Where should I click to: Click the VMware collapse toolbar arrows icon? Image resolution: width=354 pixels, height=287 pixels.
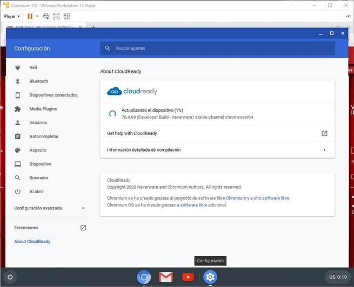click(x=348, y=16)
